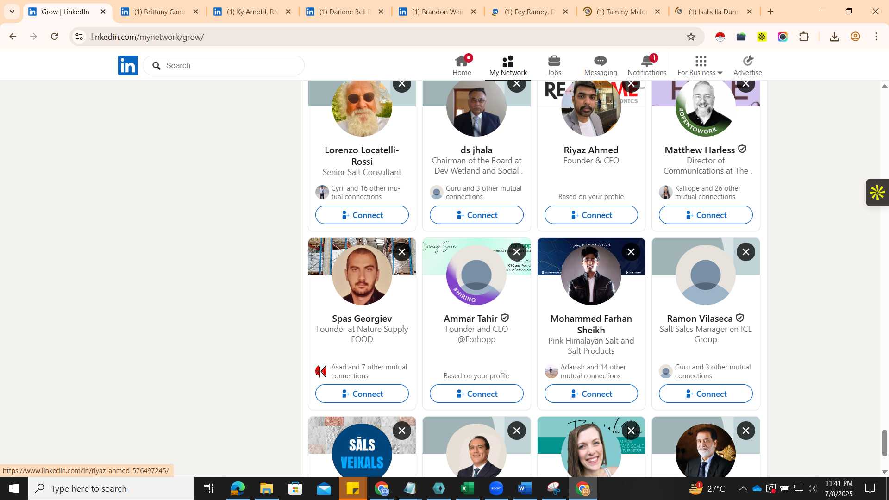
Task: Open Microsoft Edge from taskbar
Action: click(x=238, y=488)
